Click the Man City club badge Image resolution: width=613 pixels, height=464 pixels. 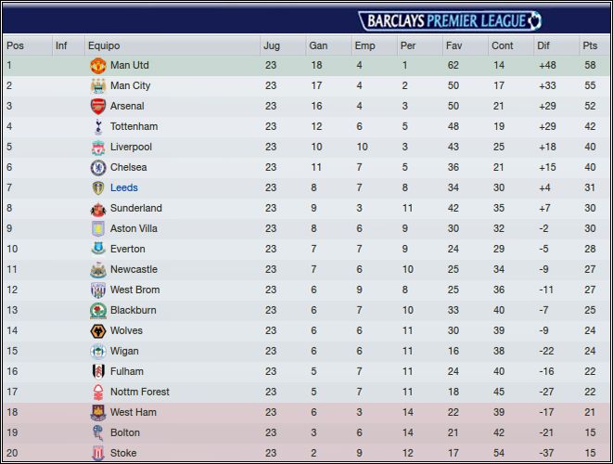97,85
